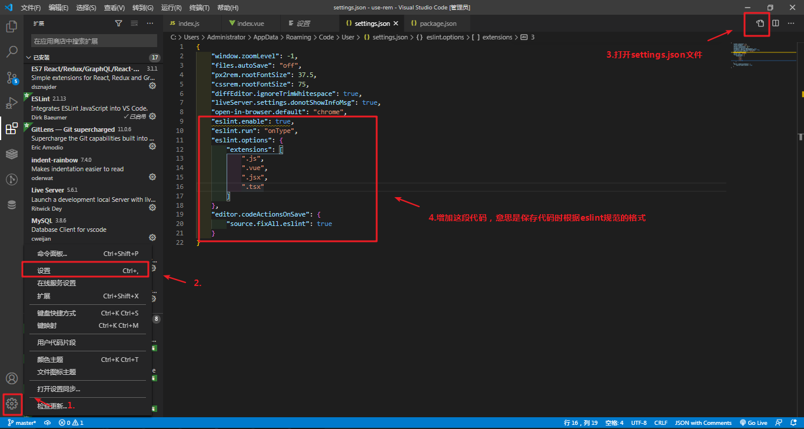Click the Manage gear icon

click(x=12, y=404)
